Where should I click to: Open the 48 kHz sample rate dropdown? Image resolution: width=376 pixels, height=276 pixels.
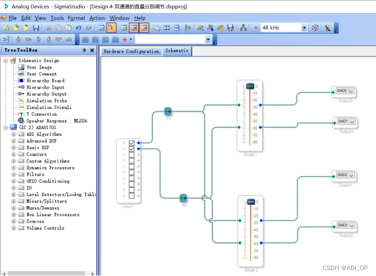coord(304,28)
